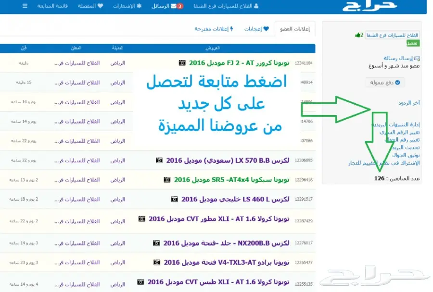This screenshot has height=292, width=433.
Task: Open آخر الردود link in sidebar
Action: (409, 103)
